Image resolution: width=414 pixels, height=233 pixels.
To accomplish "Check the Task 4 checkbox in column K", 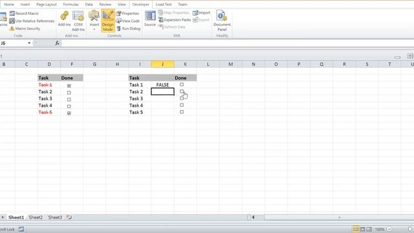I will point(182,105).
